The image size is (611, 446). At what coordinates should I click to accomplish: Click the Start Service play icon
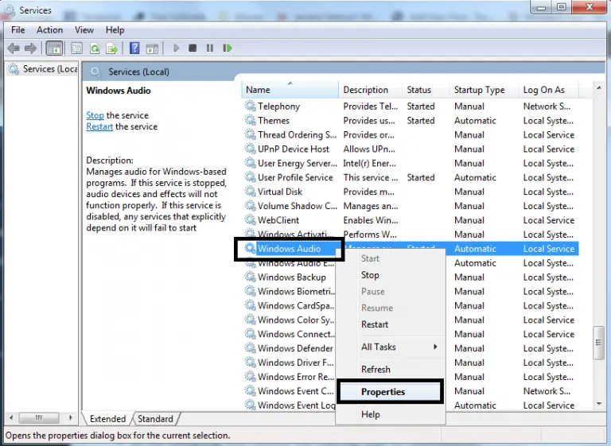tap(176, 48)
